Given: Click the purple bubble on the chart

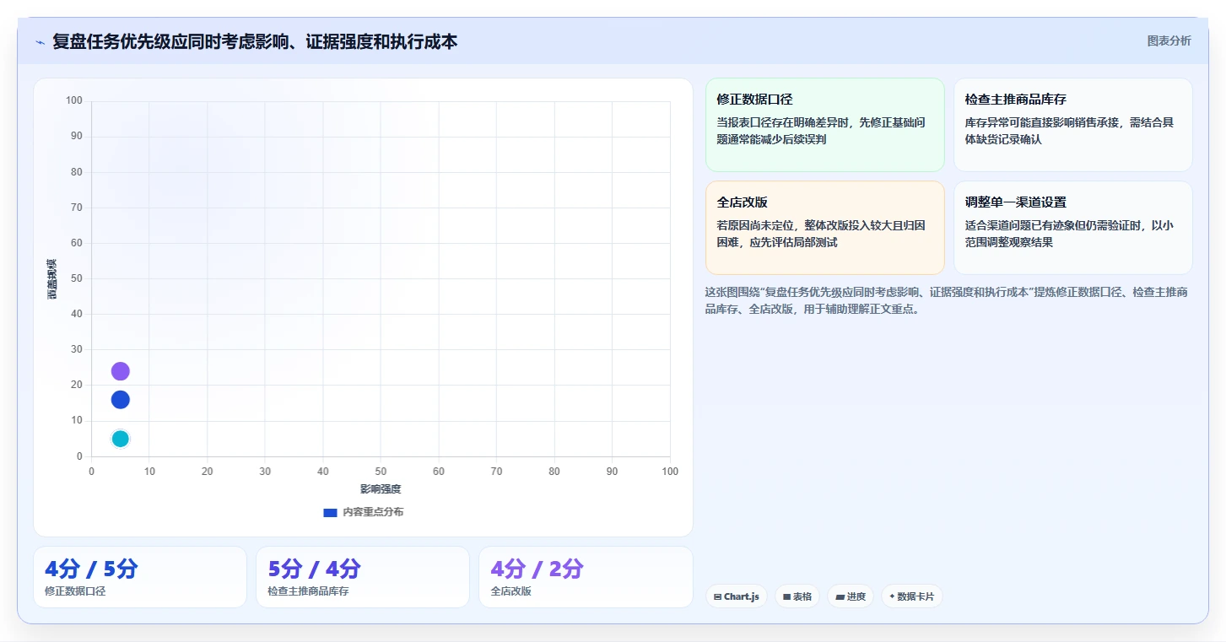Looking at the screenshot, I should click(120, 371).
